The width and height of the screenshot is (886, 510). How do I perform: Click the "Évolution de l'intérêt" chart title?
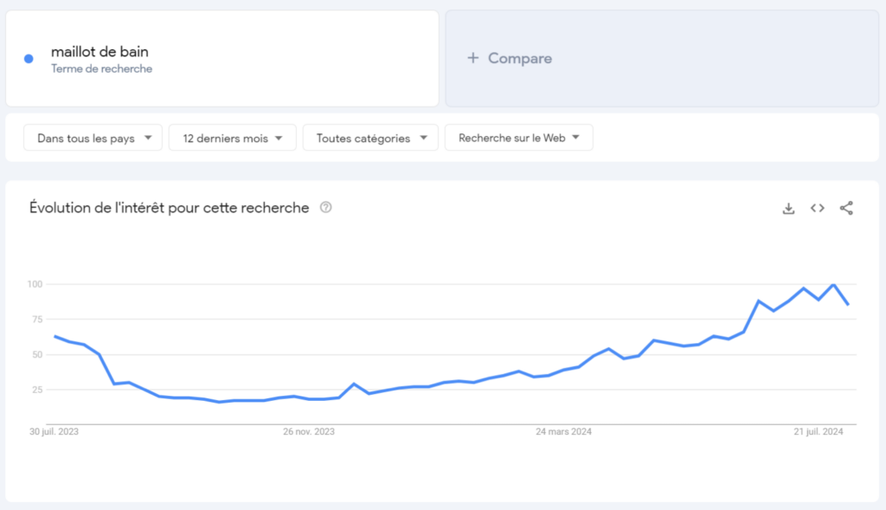pos(169,208)
